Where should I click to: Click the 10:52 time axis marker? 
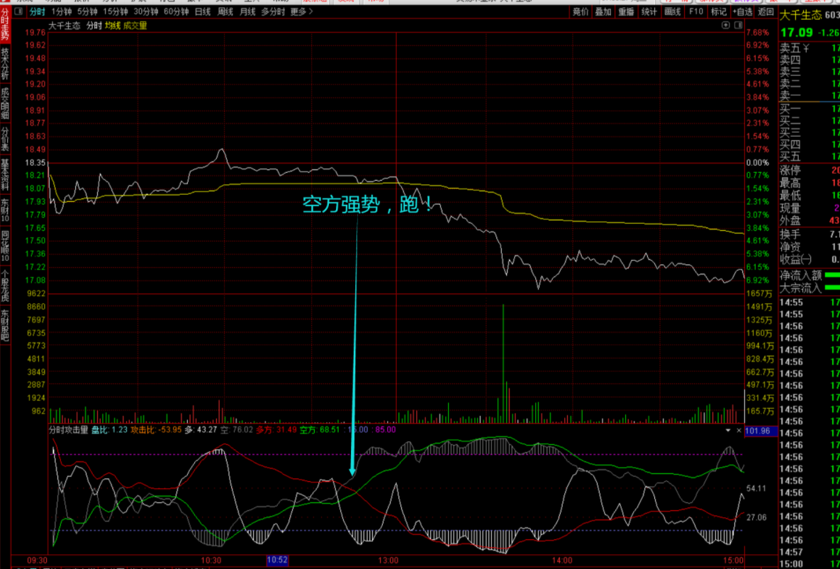pos(277,560)
